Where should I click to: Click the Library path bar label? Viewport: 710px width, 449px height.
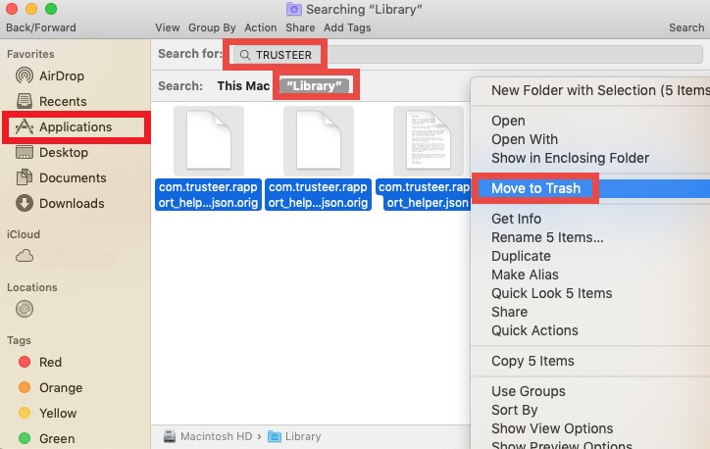pyautogui.click(x=303, y=436)
